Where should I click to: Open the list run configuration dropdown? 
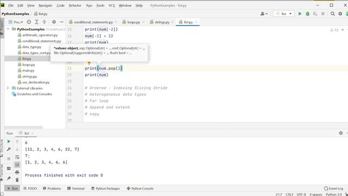[x=284, y=14]
